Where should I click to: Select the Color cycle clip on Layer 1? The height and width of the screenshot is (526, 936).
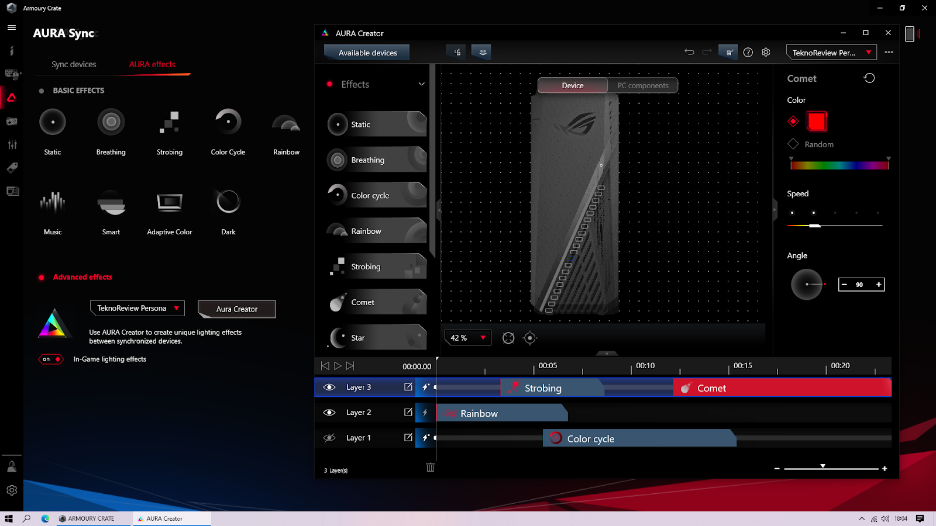[639, 438]
